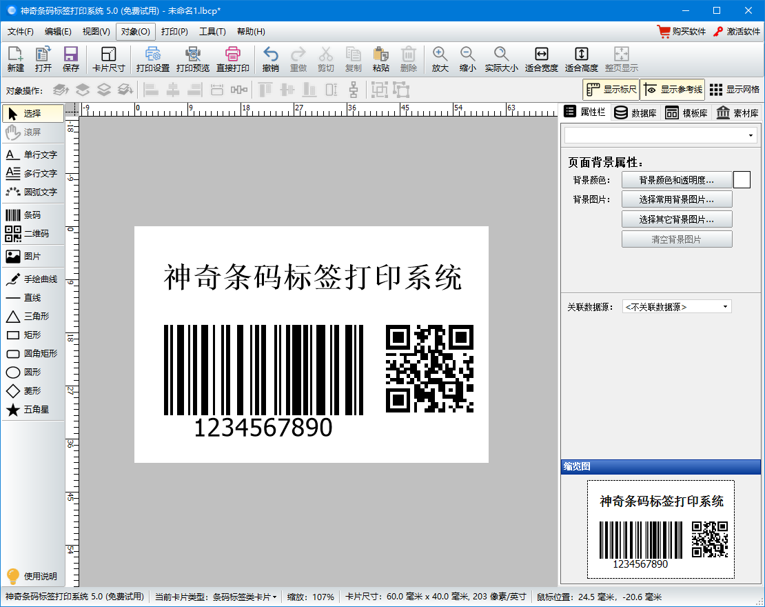Fit canvas to width via 适合宽度
This screenshot has width=765, height=607.
coord(542,59)
